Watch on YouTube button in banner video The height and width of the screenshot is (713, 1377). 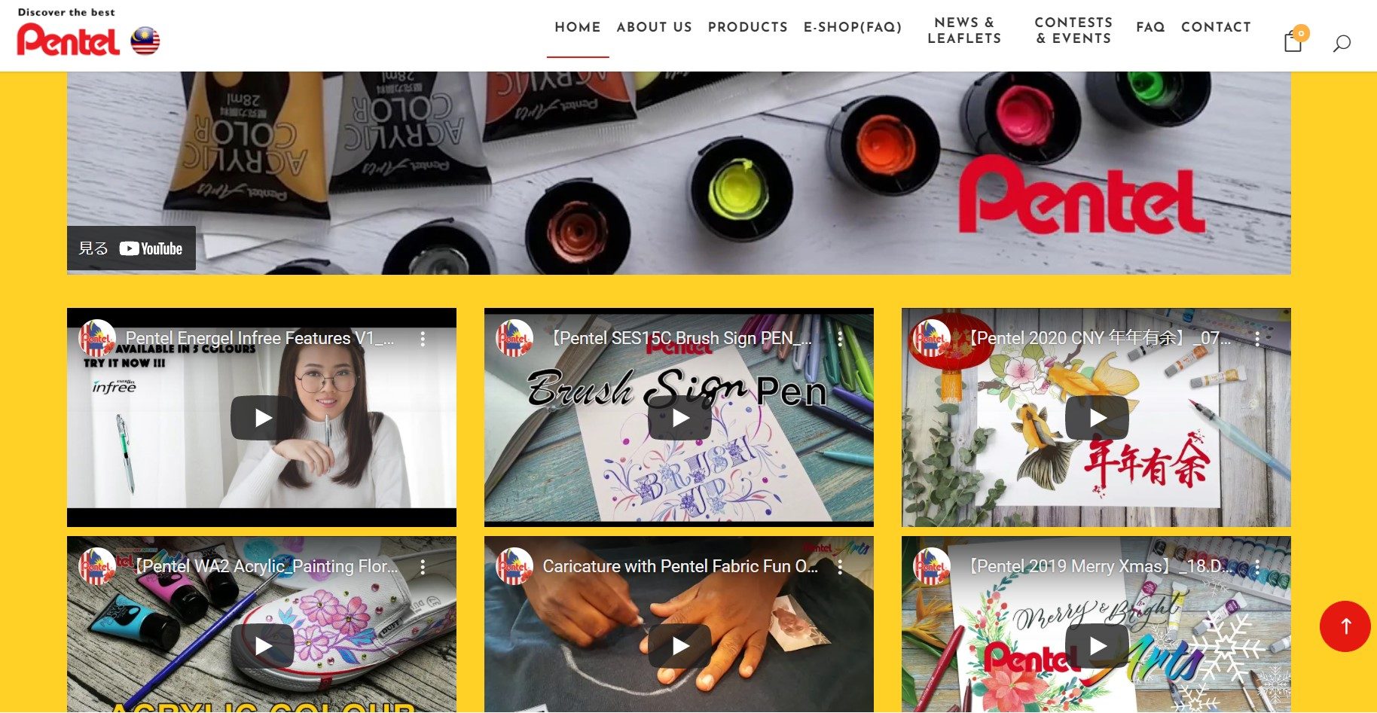point(131,248)
